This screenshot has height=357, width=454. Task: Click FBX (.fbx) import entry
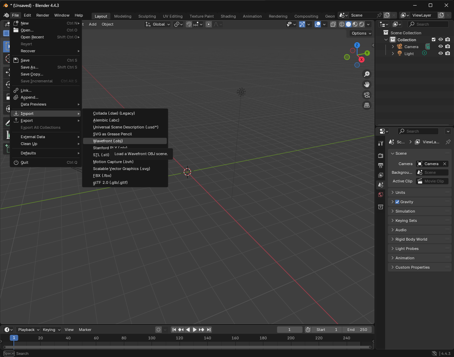(102, 176)
